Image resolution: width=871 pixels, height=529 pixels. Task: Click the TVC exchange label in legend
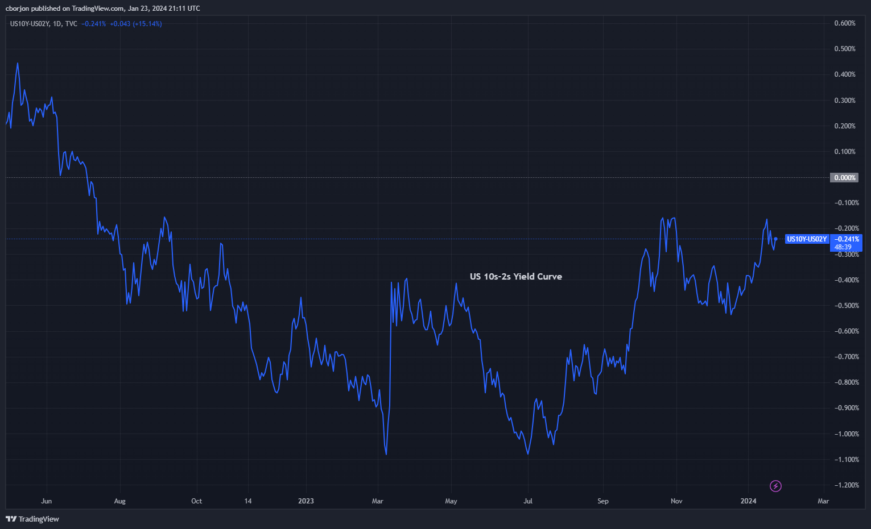(71, 24)
